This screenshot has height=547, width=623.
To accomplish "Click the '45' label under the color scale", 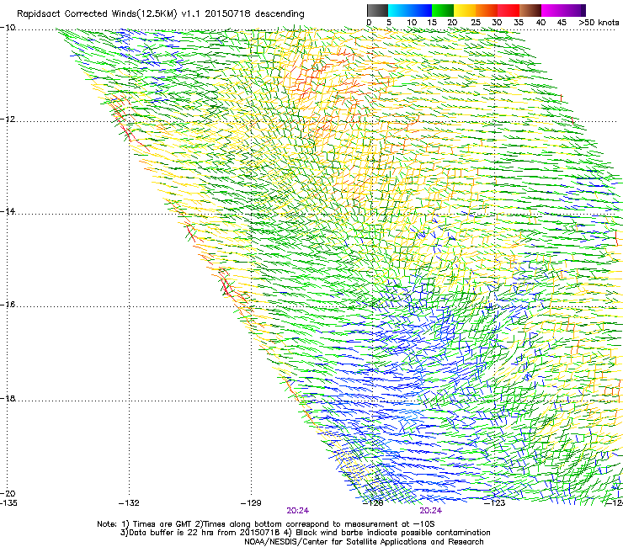I will coord(562,23).
